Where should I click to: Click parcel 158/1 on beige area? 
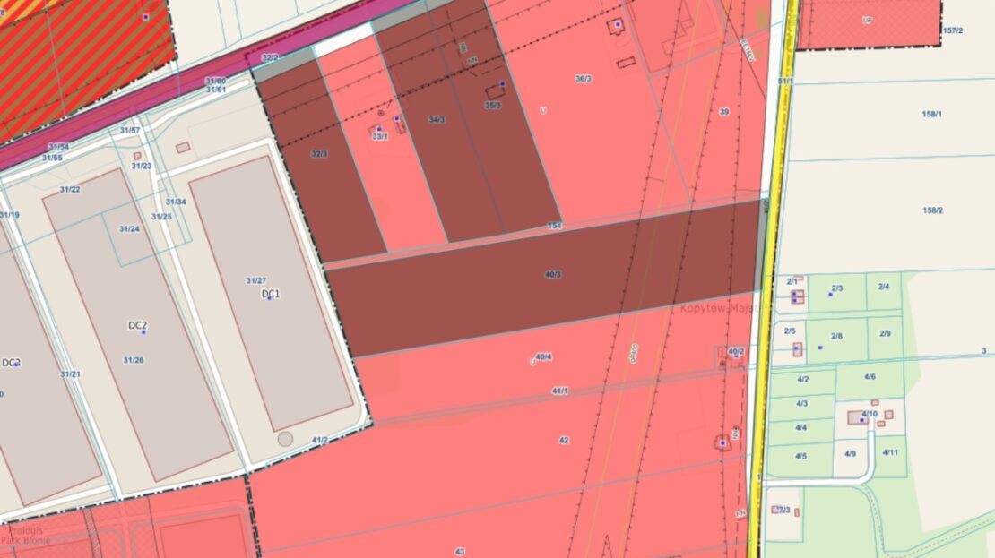tap(931, 115)
